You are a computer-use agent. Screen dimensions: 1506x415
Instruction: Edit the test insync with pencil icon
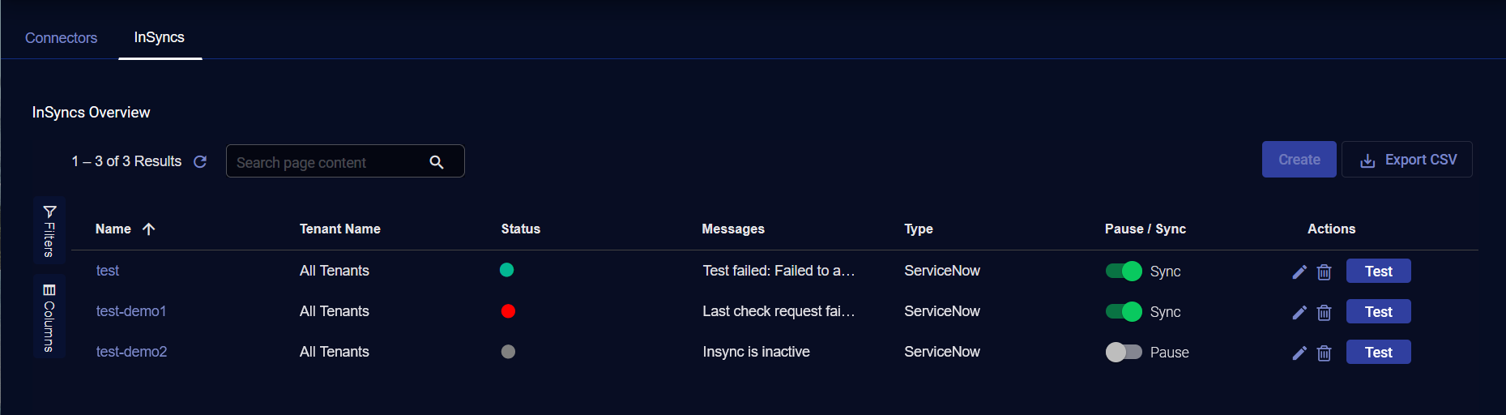[1299, 272]
